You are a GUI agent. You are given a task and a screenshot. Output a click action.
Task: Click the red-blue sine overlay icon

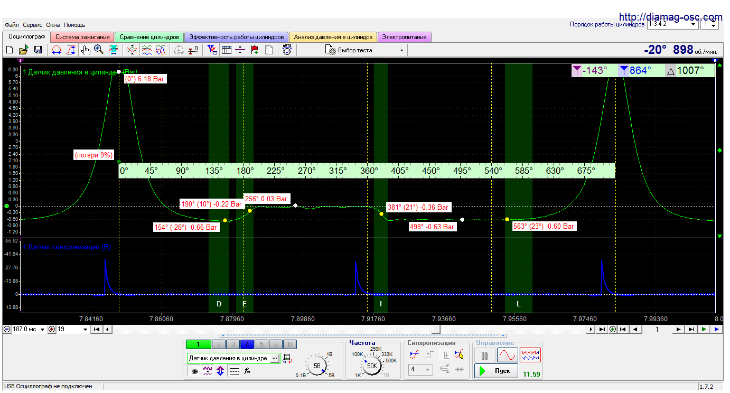coord(161,50)
